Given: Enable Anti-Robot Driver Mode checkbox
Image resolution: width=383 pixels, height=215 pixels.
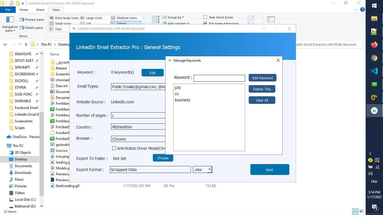Looking at the screenshot, I should coord(114,148).
